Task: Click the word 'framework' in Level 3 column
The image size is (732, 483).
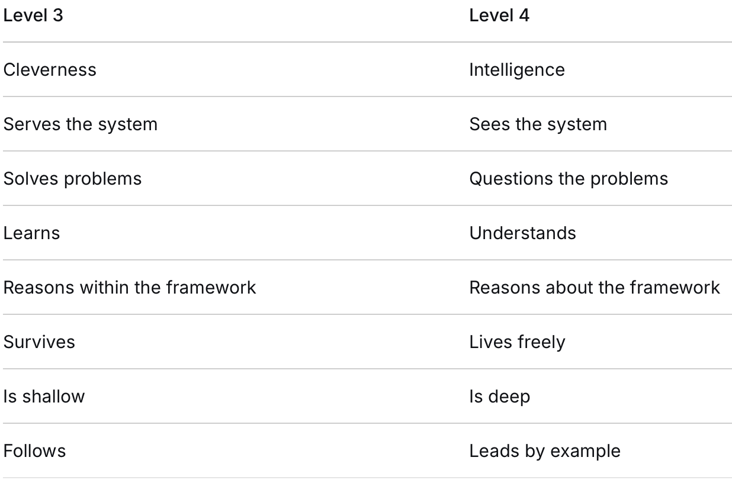Action: click(x=211, y=288)
